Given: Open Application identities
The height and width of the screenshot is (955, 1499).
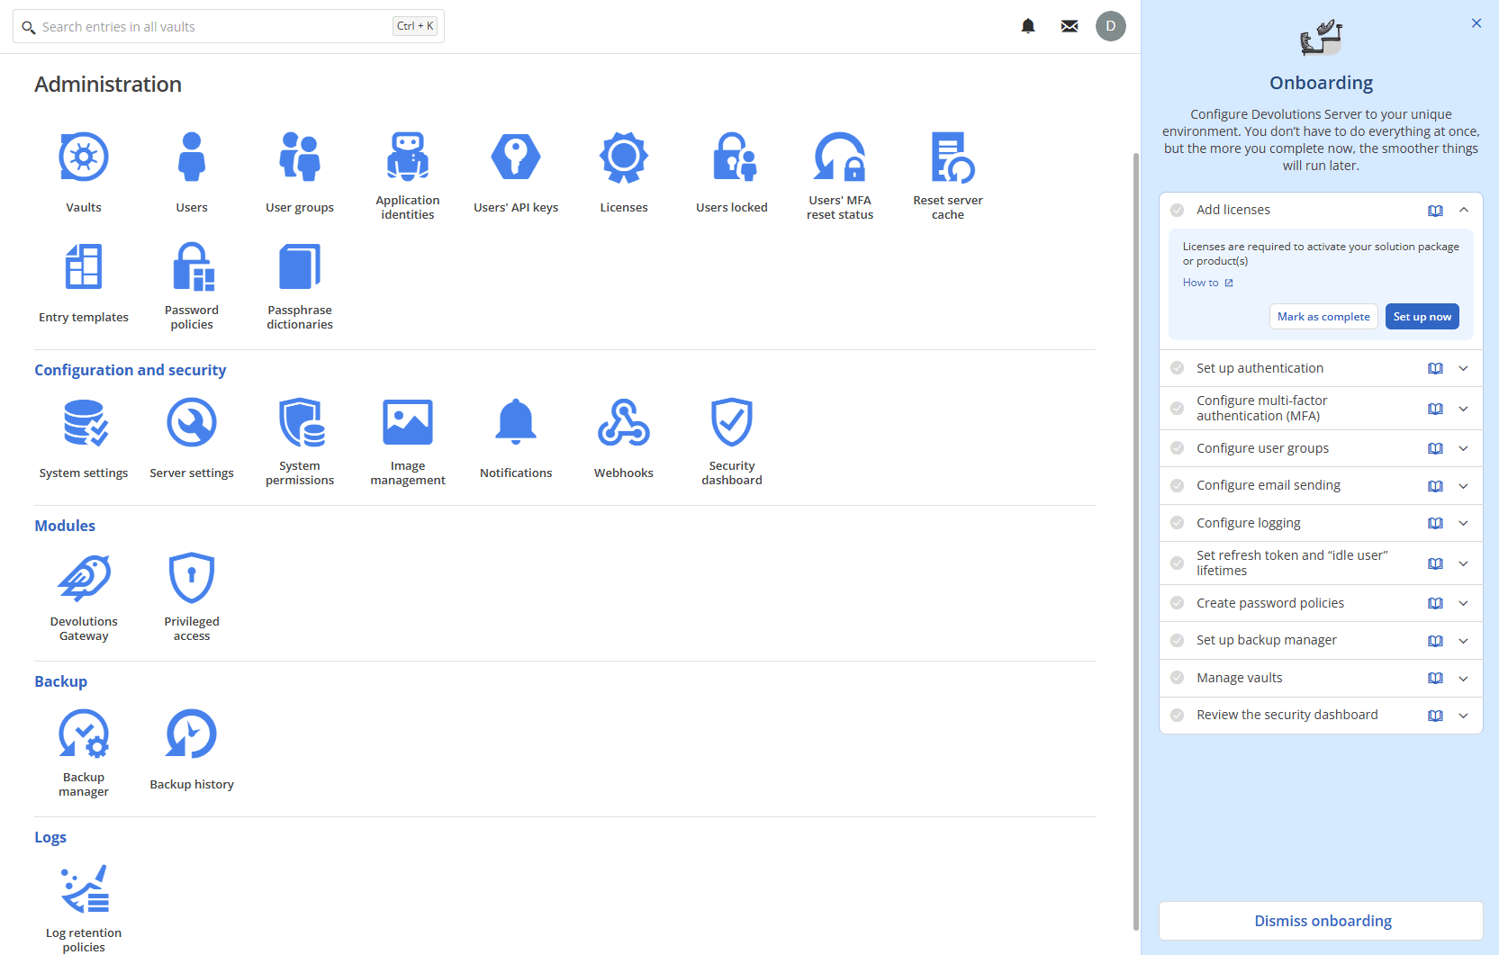Looking at the screenshot, I should coord(407,156).
